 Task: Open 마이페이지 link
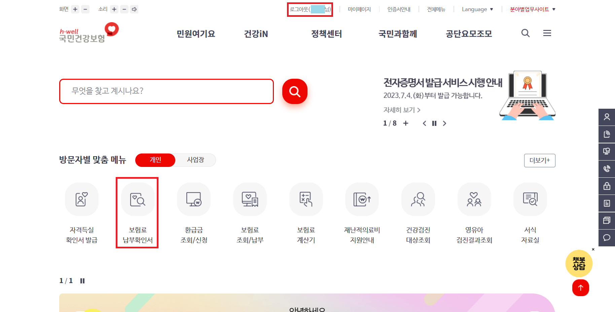[359, 9]
